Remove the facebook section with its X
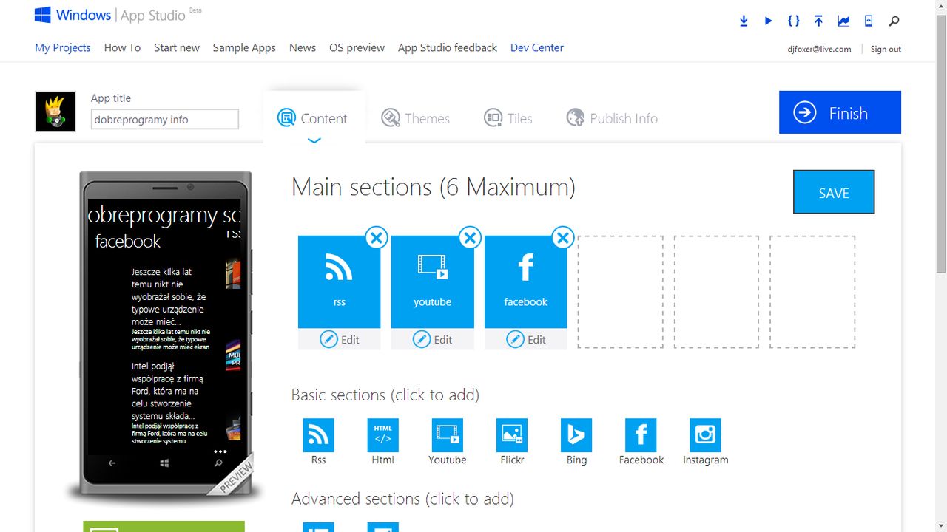The image size is (947, 532). click(563, 238)
